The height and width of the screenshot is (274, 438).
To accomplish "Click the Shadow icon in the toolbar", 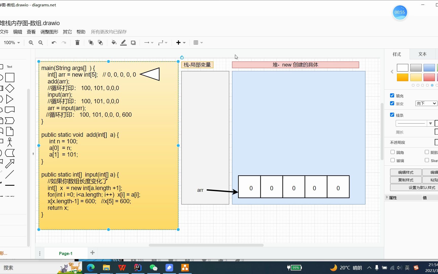I will (133, 42).
